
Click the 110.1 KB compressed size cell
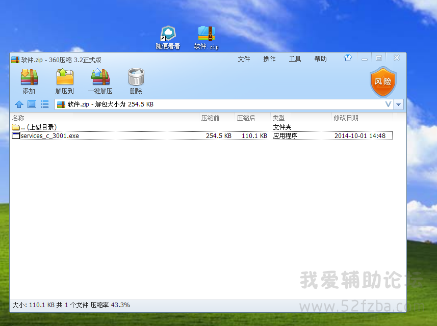click(254, 136)
